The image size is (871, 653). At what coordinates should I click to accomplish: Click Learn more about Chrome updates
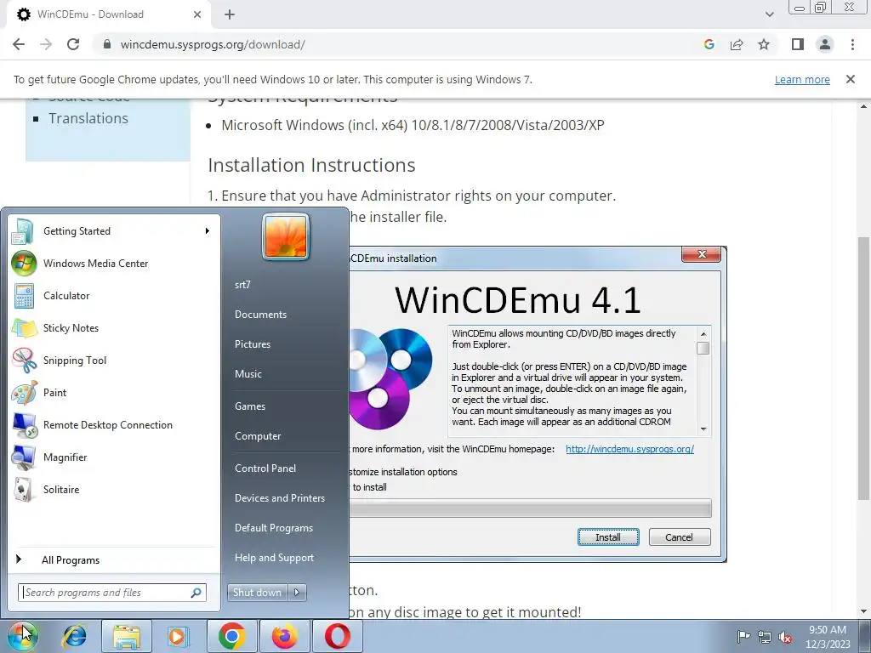802,79
